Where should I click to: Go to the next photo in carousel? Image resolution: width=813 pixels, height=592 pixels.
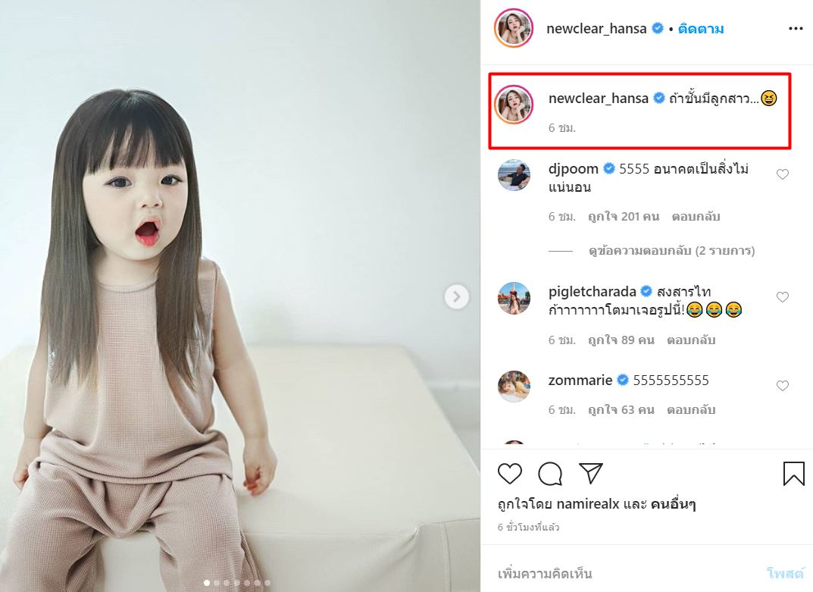click(x=456, y=297)
